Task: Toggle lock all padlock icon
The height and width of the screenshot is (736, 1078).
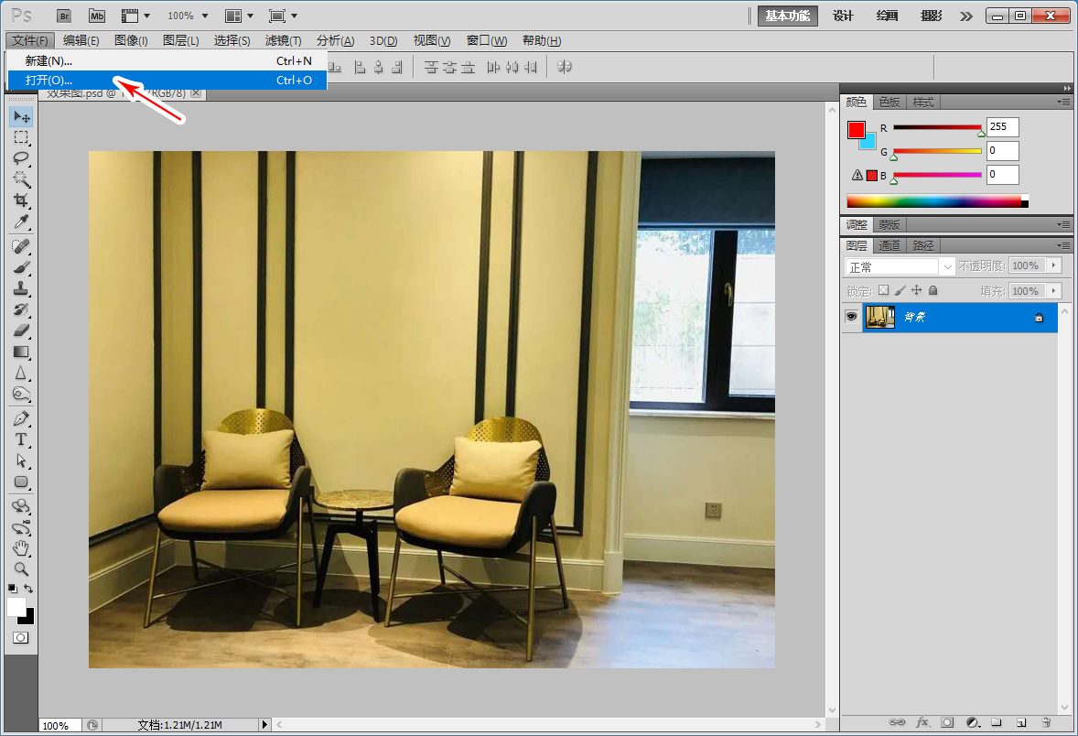Action: click(x=932, y=290)
